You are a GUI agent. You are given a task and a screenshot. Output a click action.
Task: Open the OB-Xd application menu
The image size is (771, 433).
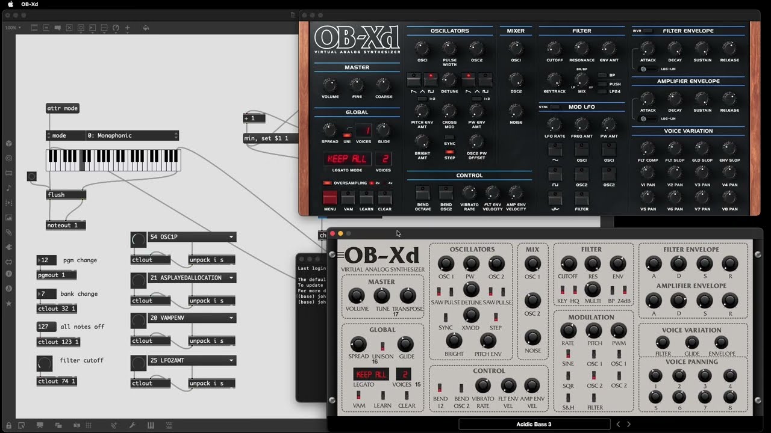(x=30, y=4)
